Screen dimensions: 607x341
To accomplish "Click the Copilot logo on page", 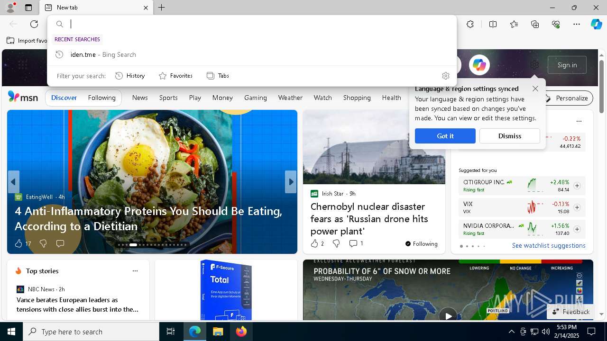I will pos(479,65).
